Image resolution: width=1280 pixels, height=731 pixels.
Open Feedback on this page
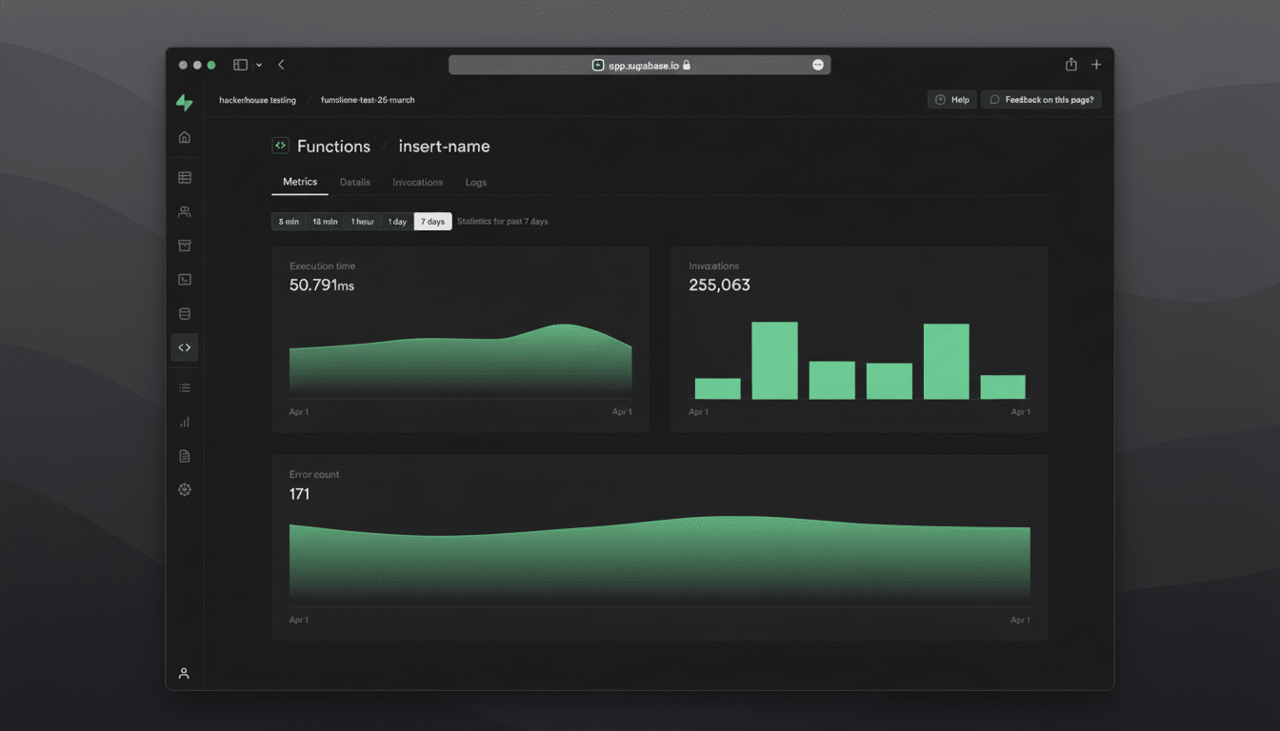[x=1041, y=99]
